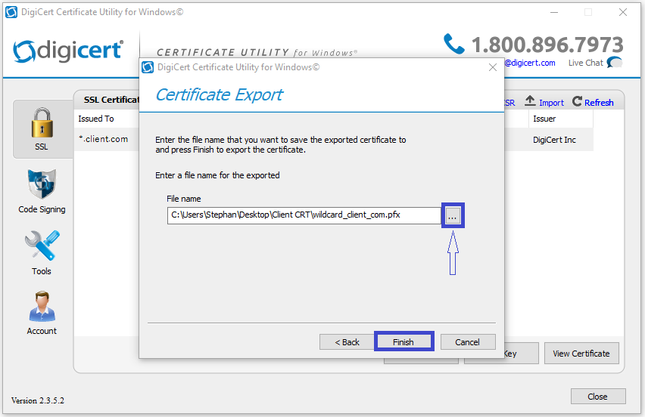Close the Certificate Export dialog with X
The width and height of the screenshot is (645, 417).
(492, 67)
